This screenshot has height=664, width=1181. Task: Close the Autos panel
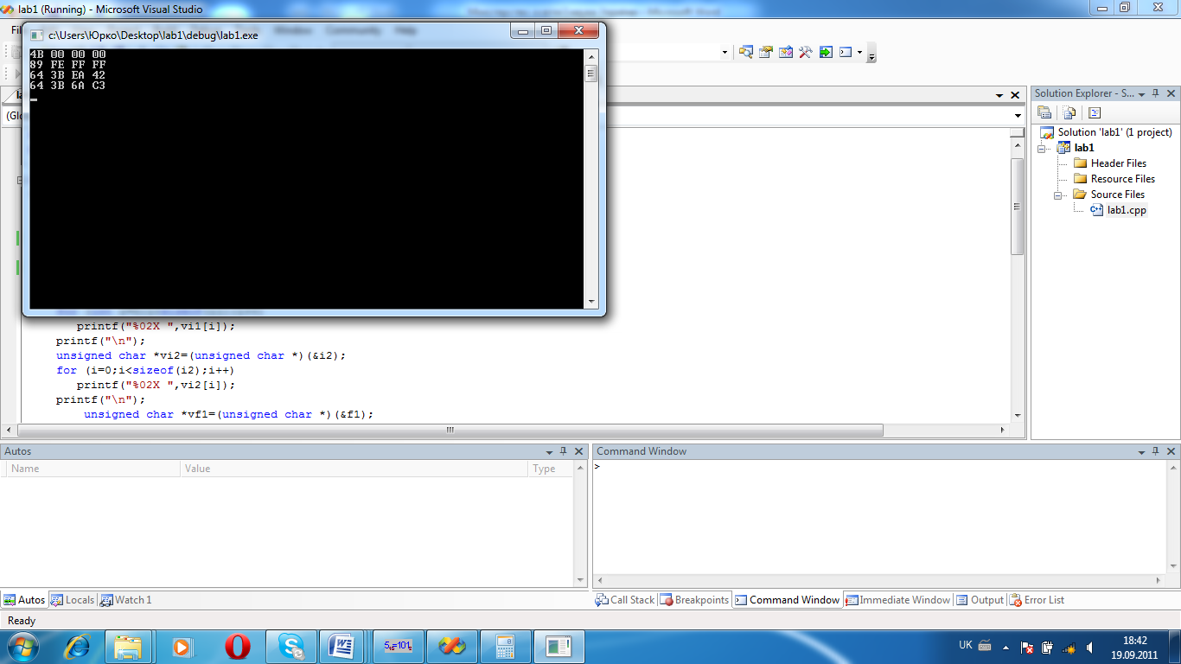[578, 451]
